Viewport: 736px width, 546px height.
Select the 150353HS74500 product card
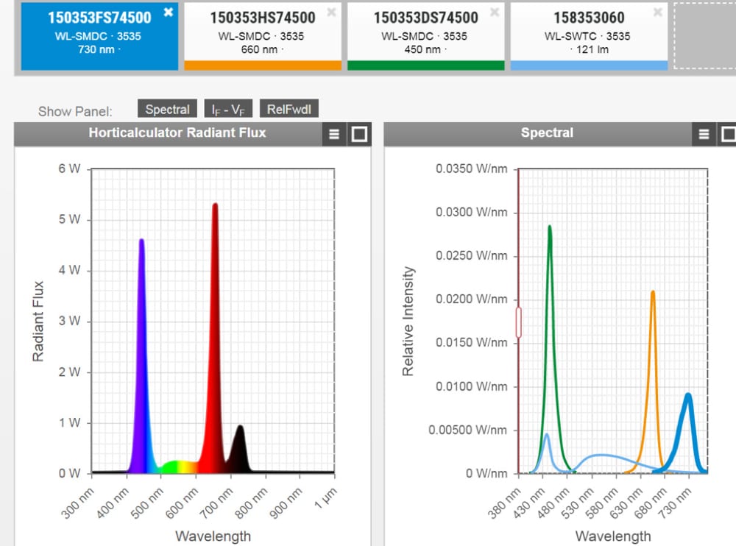(261, 33)
